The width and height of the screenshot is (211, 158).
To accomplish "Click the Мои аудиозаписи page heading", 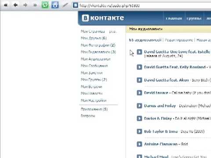I will point(146,29).
